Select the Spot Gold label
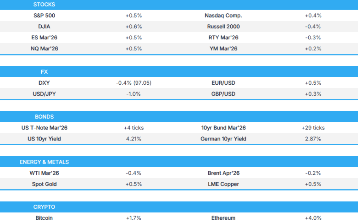This screenshot has width=361, height=223. [x=44, y=184]
